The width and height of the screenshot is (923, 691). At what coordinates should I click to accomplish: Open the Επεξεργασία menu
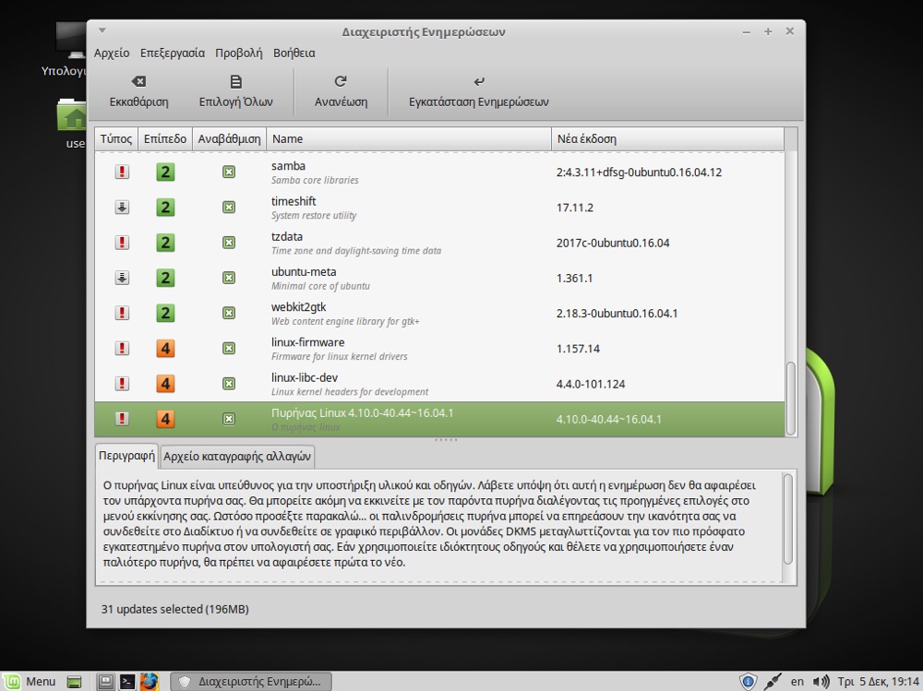coord(173,53)
